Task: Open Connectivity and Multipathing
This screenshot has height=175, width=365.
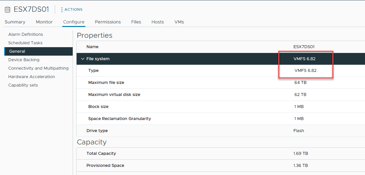Action: point(38,68)
